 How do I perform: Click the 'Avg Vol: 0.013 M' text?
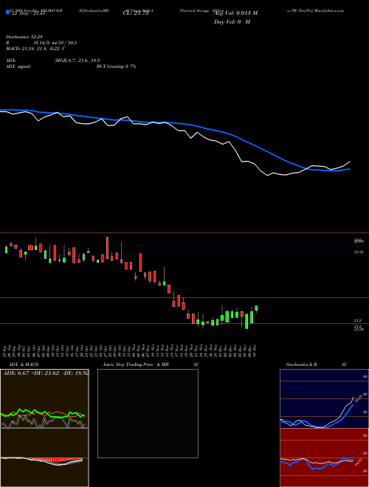tap(235, 13)
